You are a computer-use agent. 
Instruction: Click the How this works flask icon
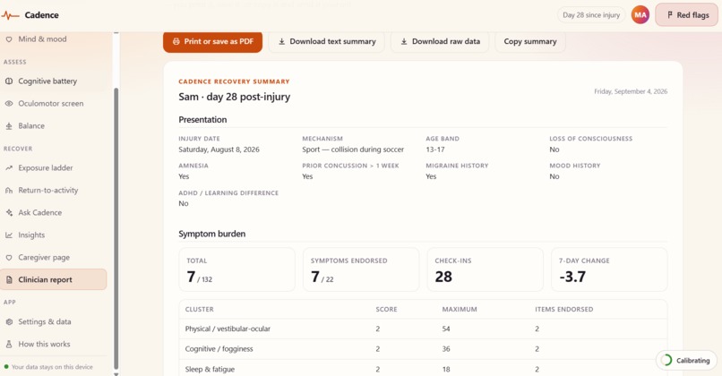tap(9, 345)
